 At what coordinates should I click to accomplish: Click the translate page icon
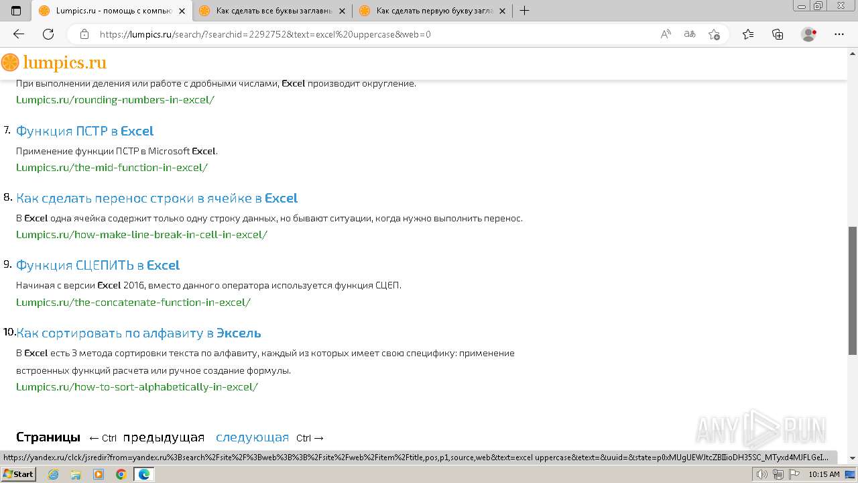[690, 34]
